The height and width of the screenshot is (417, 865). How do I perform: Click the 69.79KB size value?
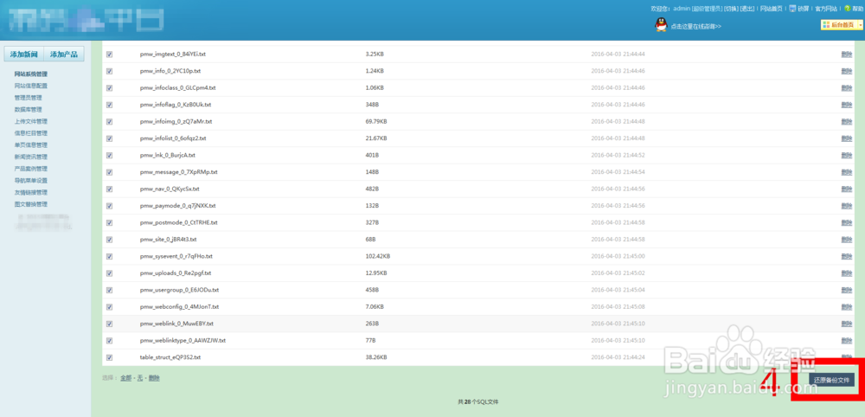[376, 122]
